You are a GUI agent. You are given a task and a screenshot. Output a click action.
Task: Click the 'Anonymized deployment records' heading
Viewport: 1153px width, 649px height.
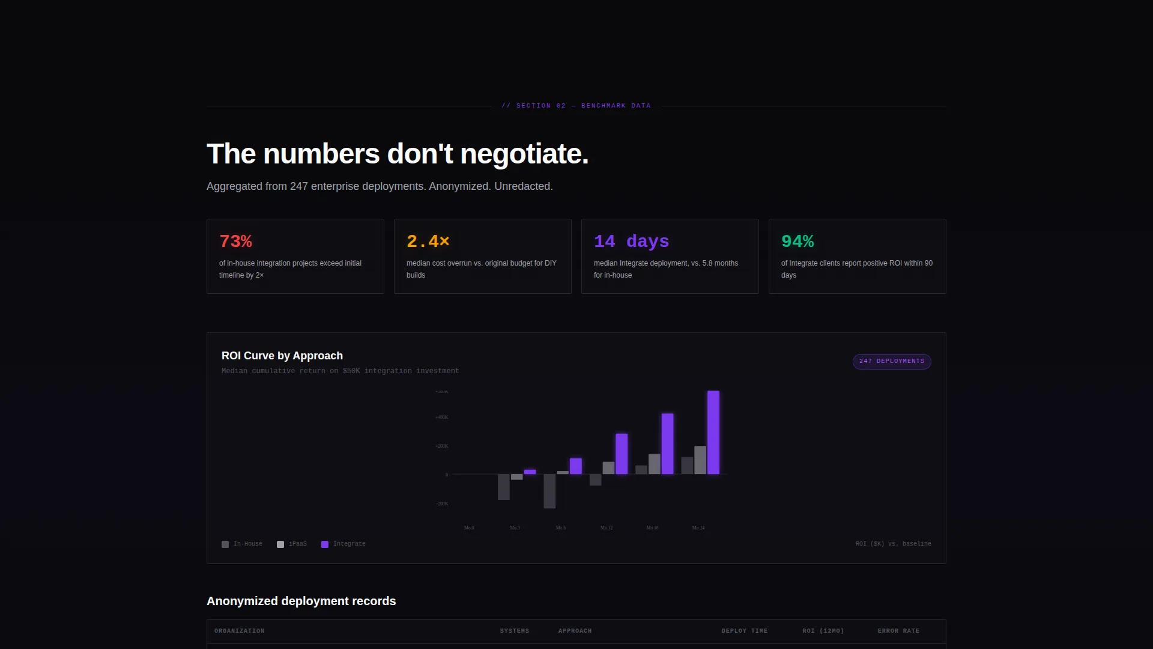point(301,602)
